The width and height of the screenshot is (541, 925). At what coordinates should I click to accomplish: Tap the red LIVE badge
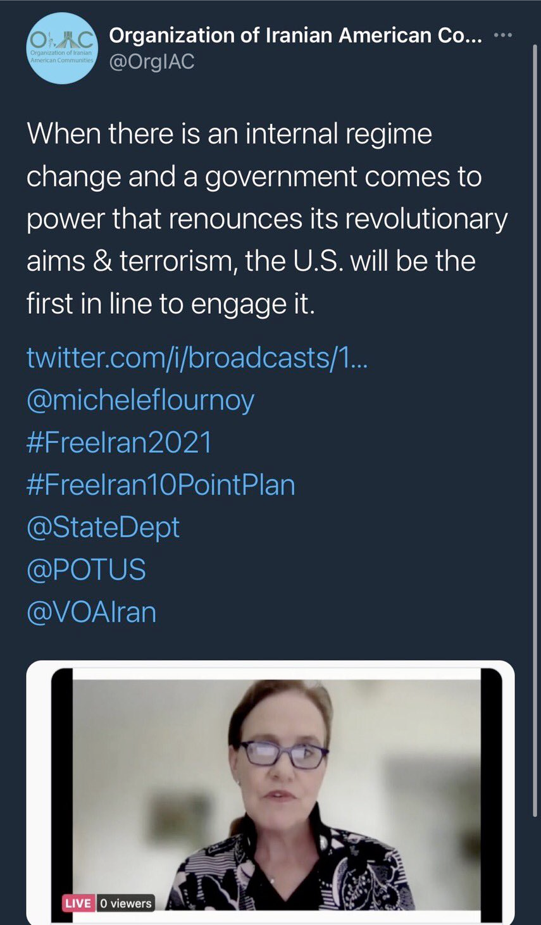(78, 903)
